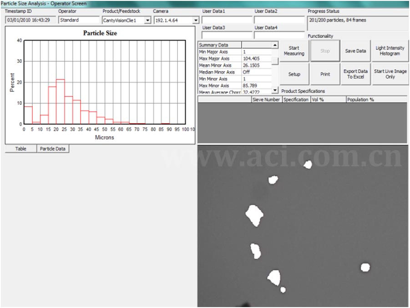
Task: Click Summary Data scroll up arrow
Action: click(x=275, y=45)
